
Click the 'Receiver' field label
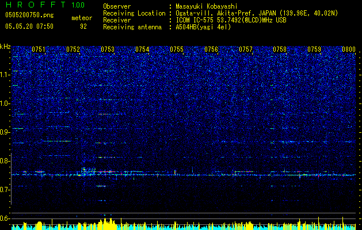(x=117, y=20)
